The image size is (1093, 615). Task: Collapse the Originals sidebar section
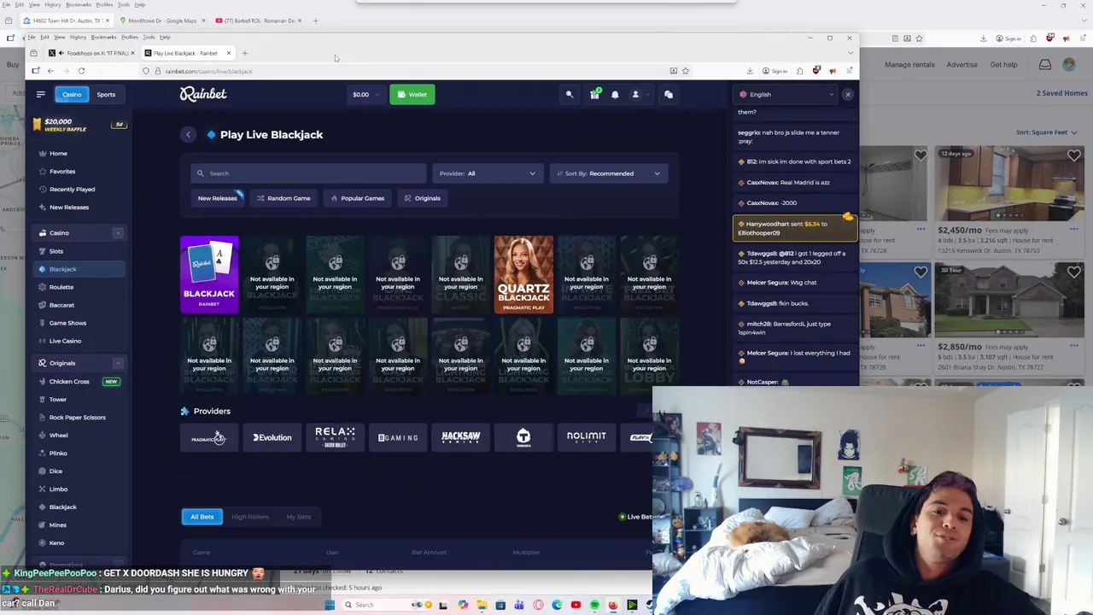118,363
